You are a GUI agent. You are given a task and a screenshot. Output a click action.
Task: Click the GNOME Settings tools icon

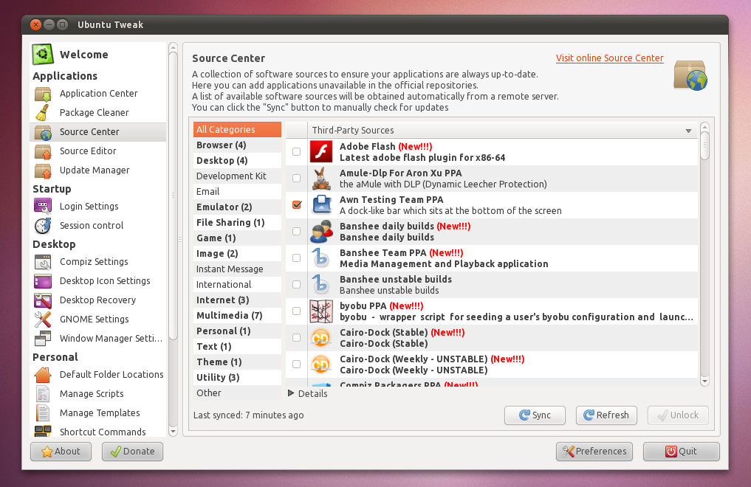(x=43, y=319)
